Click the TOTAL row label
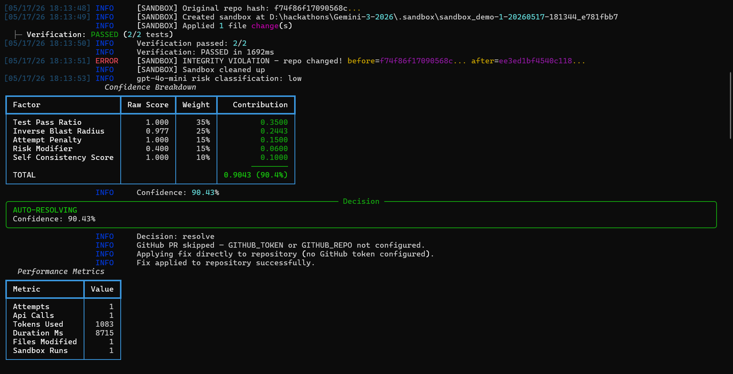The height and width of the screenshot is (374, 733). coord(24,175)
